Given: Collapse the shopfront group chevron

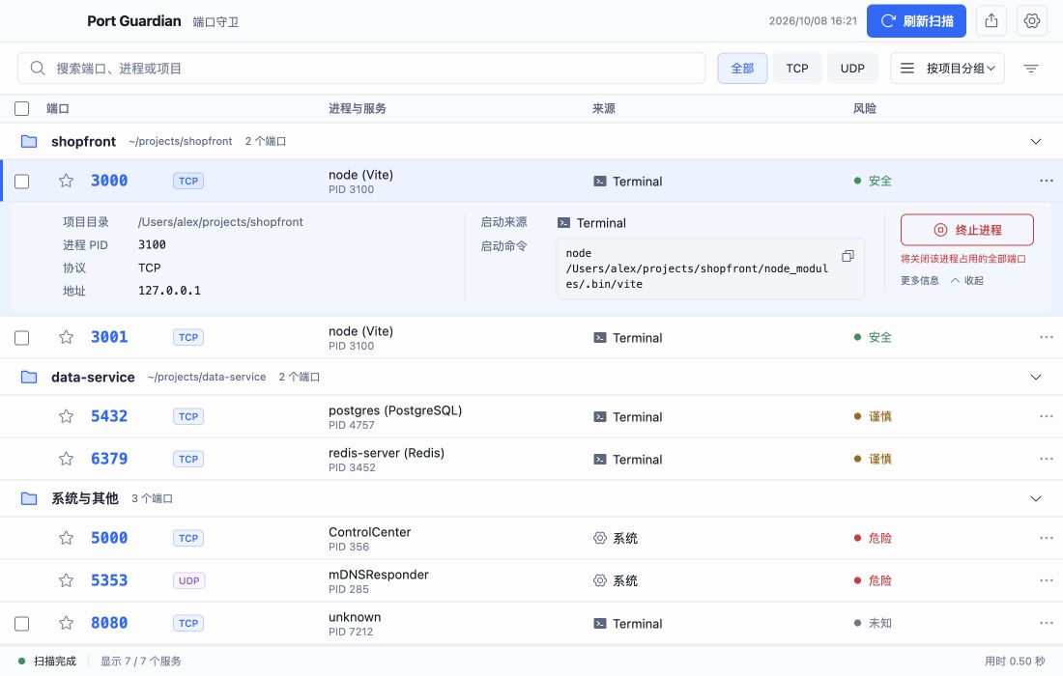Looking at the screenshot, I should pos(1035,142).
